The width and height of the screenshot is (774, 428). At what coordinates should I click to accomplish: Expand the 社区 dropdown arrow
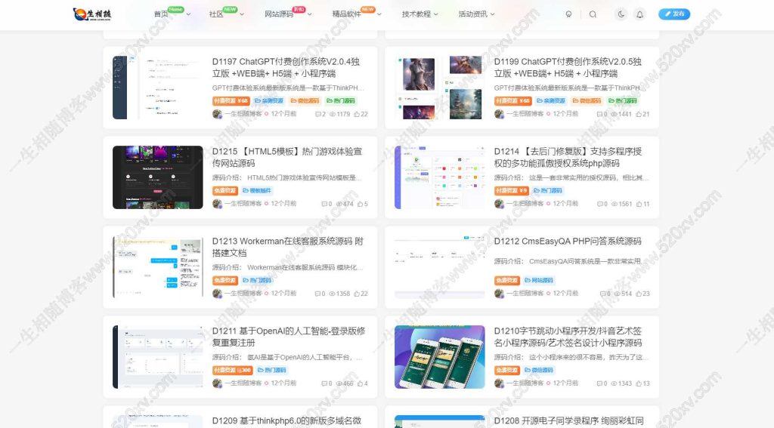point(242,14)
